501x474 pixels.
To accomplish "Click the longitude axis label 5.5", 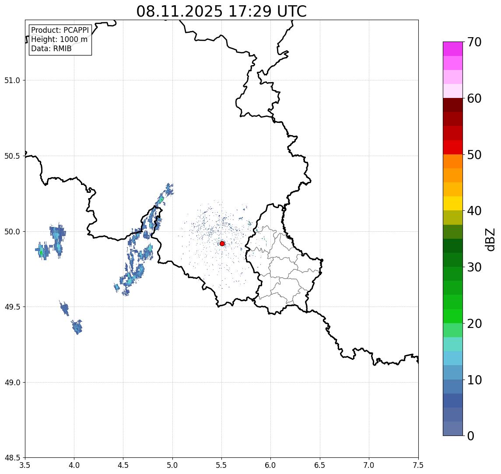I will [221, 465].
